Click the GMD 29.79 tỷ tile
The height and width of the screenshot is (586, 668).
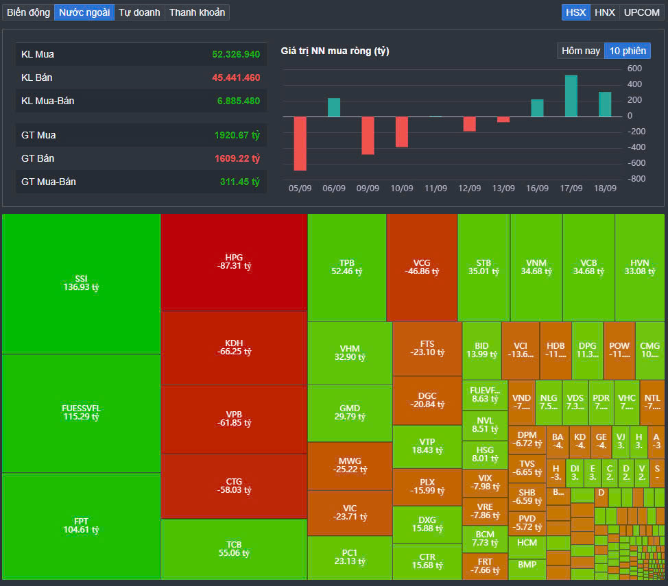(x=350, y=413)
